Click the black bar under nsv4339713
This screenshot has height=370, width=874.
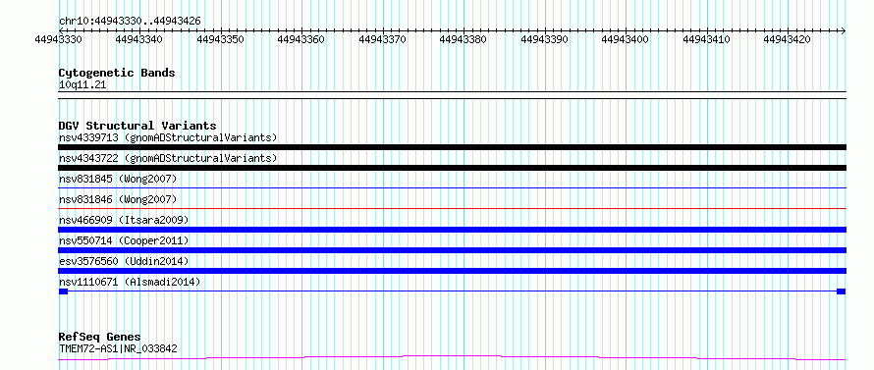tap(452, 147)
